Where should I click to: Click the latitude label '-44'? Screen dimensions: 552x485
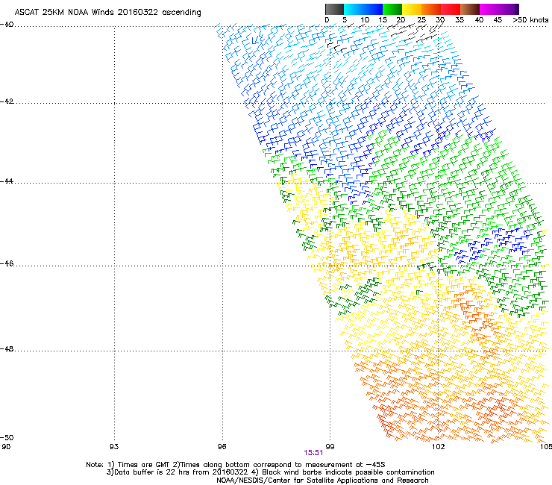(7, 181)
